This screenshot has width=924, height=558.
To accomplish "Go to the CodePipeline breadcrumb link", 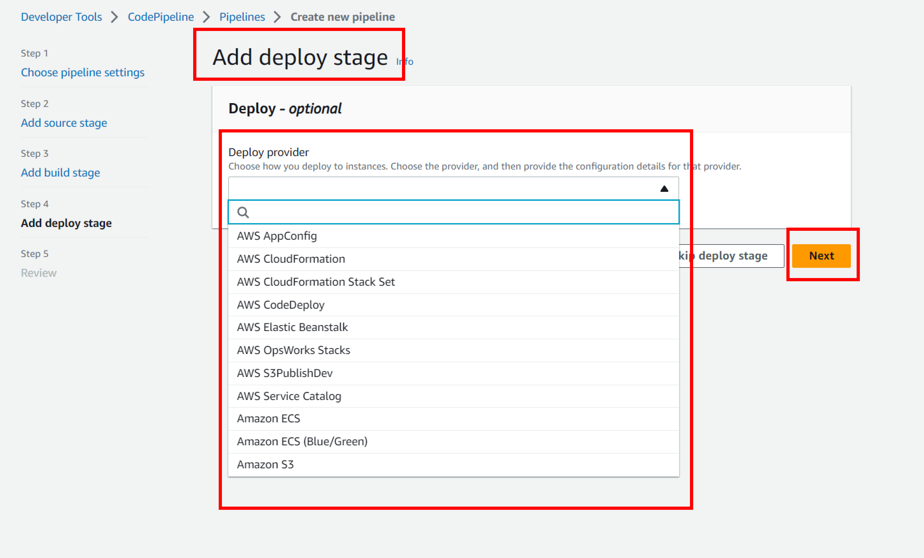I will (x=161, y=17).
